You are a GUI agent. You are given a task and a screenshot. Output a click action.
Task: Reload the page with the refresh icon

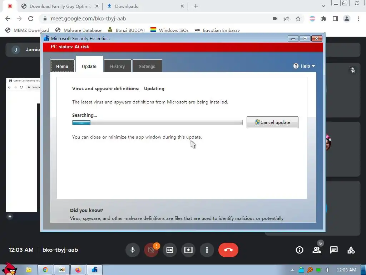tap(31, 19)
